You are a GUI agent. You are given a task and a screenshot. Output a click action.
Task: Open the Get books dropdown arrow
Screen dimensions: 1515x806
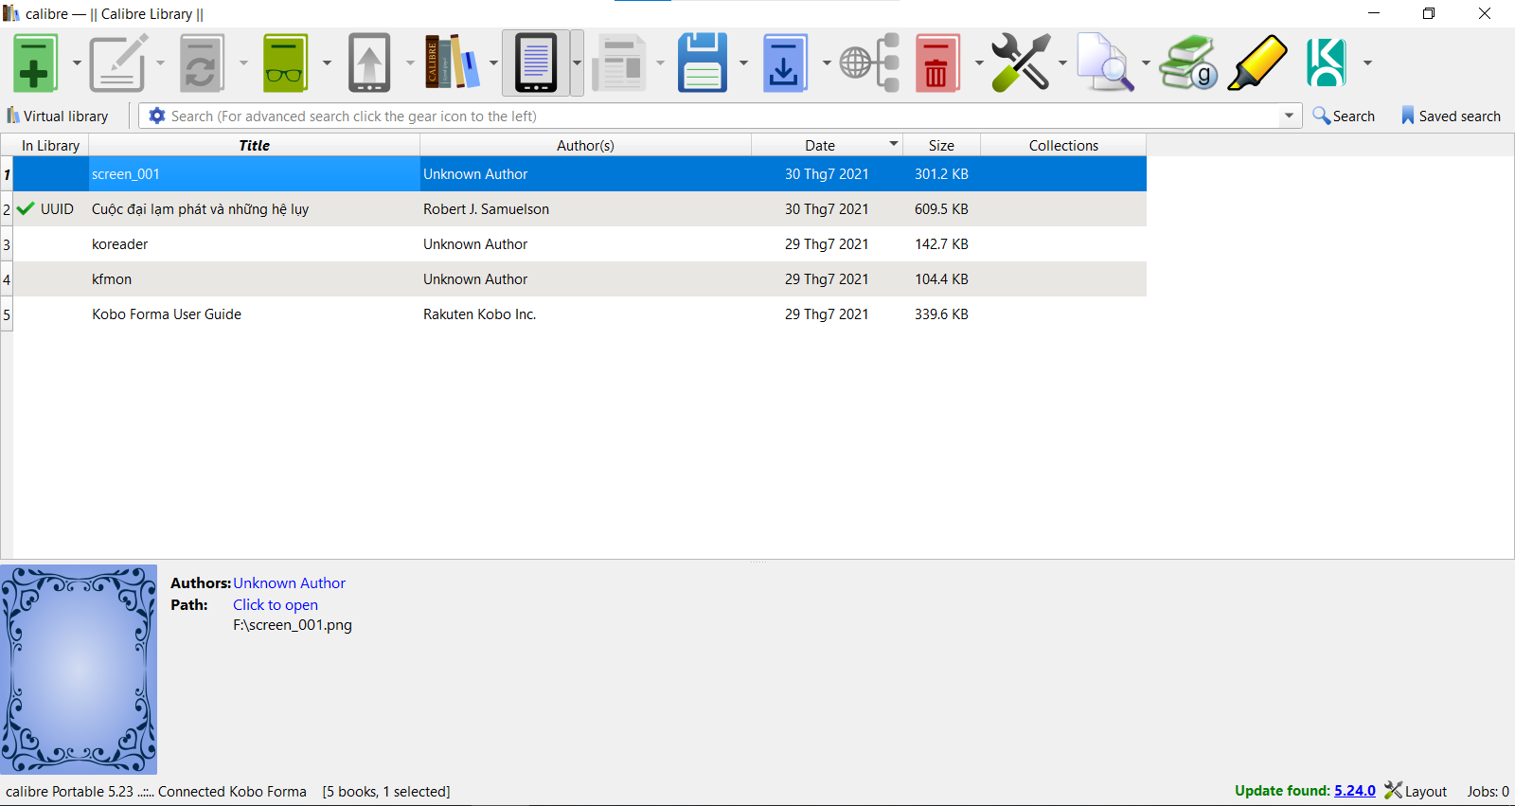click(x=827, y=63)
